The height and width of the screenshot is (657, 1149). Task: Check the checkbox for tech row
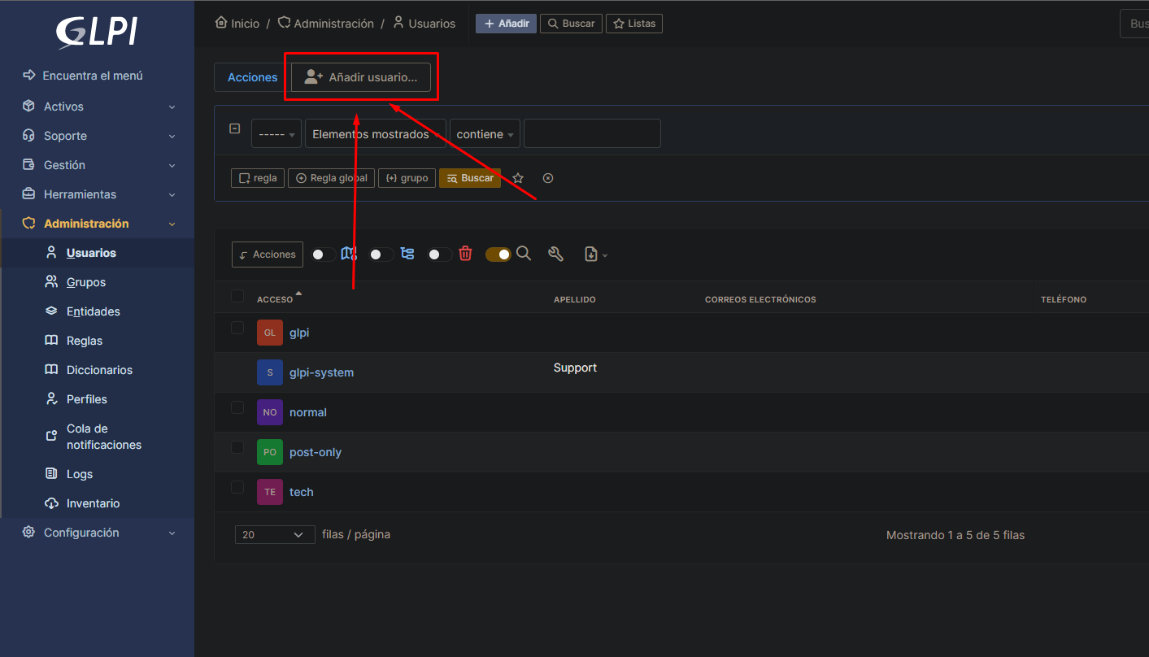click(237, 487)
